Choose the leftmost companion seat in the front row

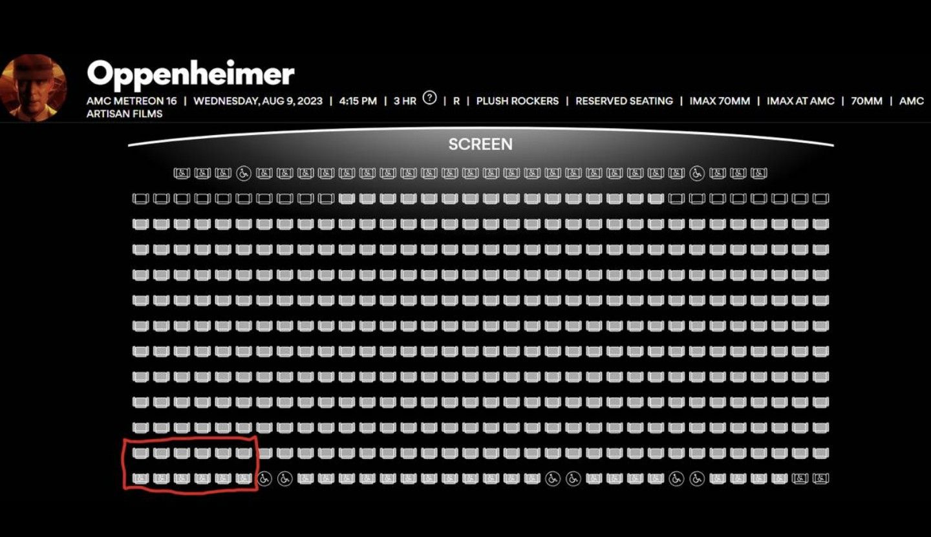[182, 173]
